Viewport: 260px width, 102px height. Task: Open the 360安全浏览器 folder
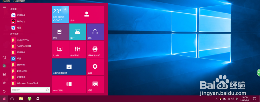(30, 46)
